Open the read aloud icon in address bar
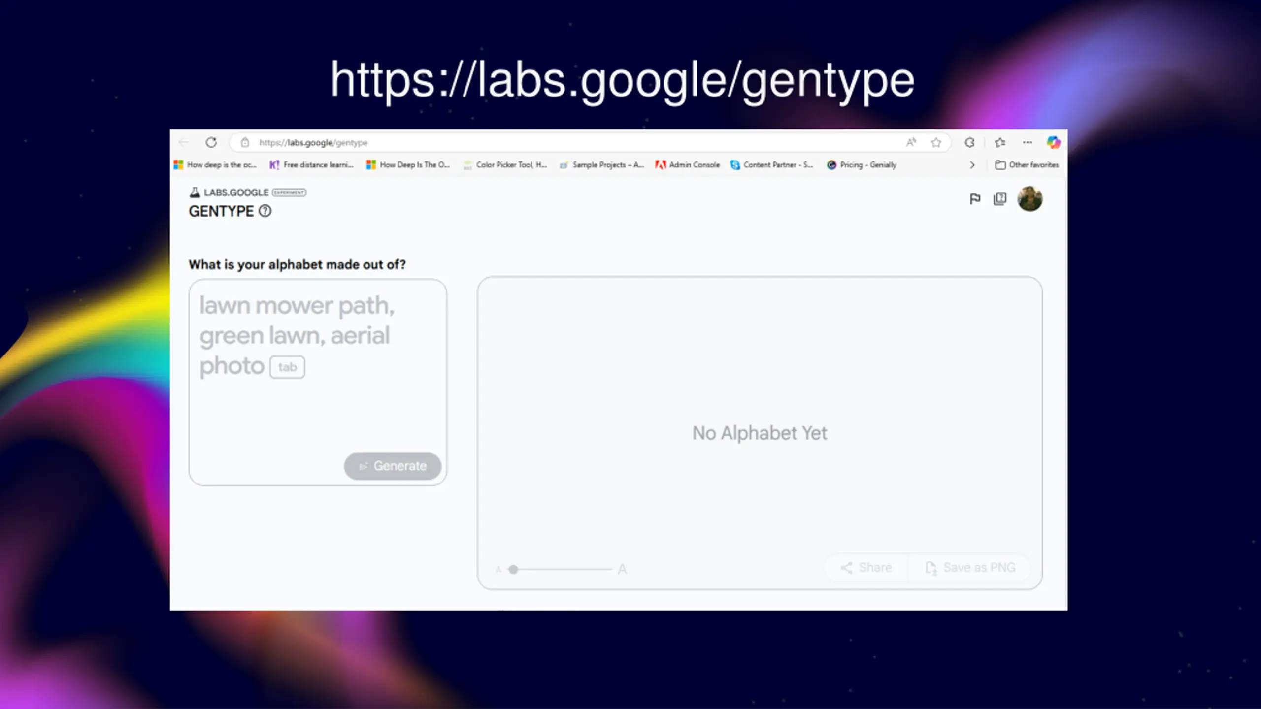 [911, 142]
